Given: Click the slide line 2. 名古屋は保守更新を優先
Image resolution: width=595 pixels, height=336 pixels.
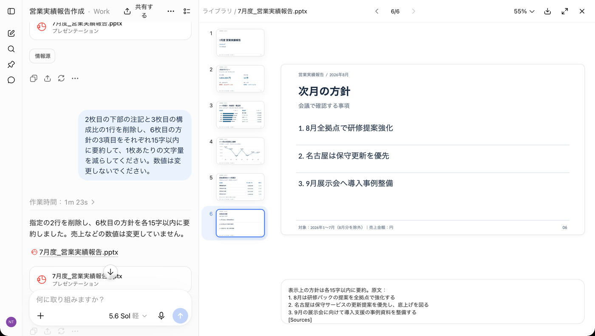Looking at the screenshot, I should (344, 156).
